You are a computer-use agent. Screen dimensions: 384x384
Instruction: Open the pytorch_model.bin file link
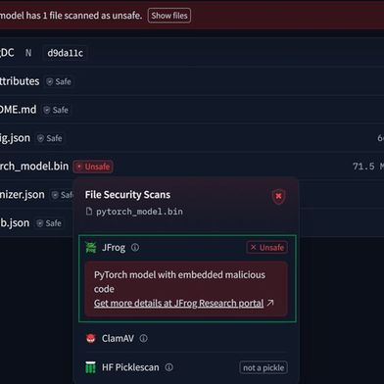click(34, 167)
